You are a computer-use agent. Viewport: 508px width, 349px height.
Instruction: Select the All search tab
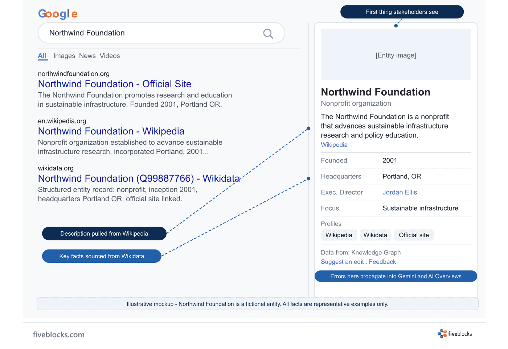42,56
